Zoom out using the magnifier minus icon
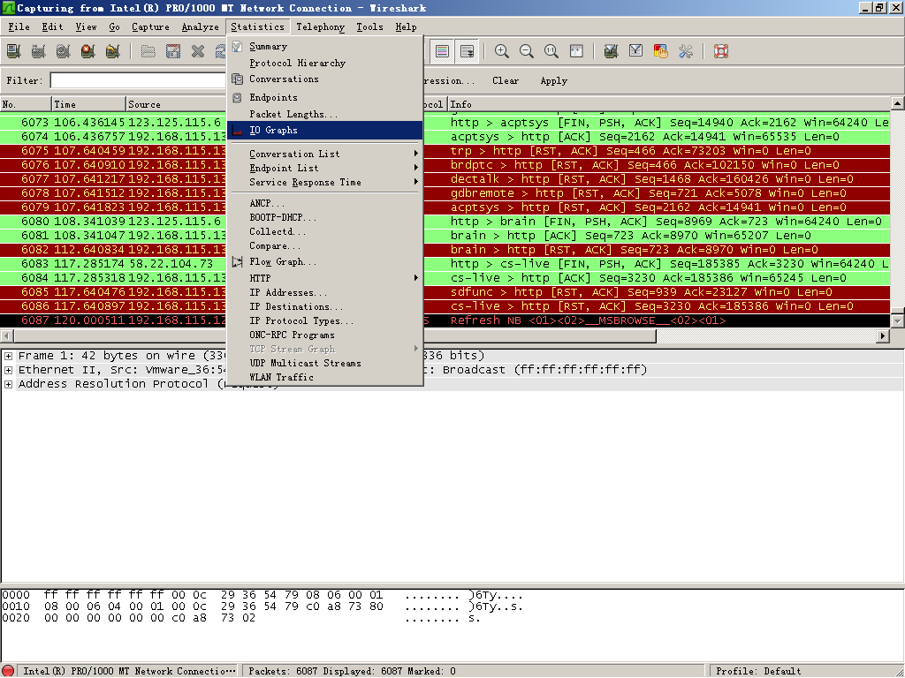905x678 pixels. 527,51
